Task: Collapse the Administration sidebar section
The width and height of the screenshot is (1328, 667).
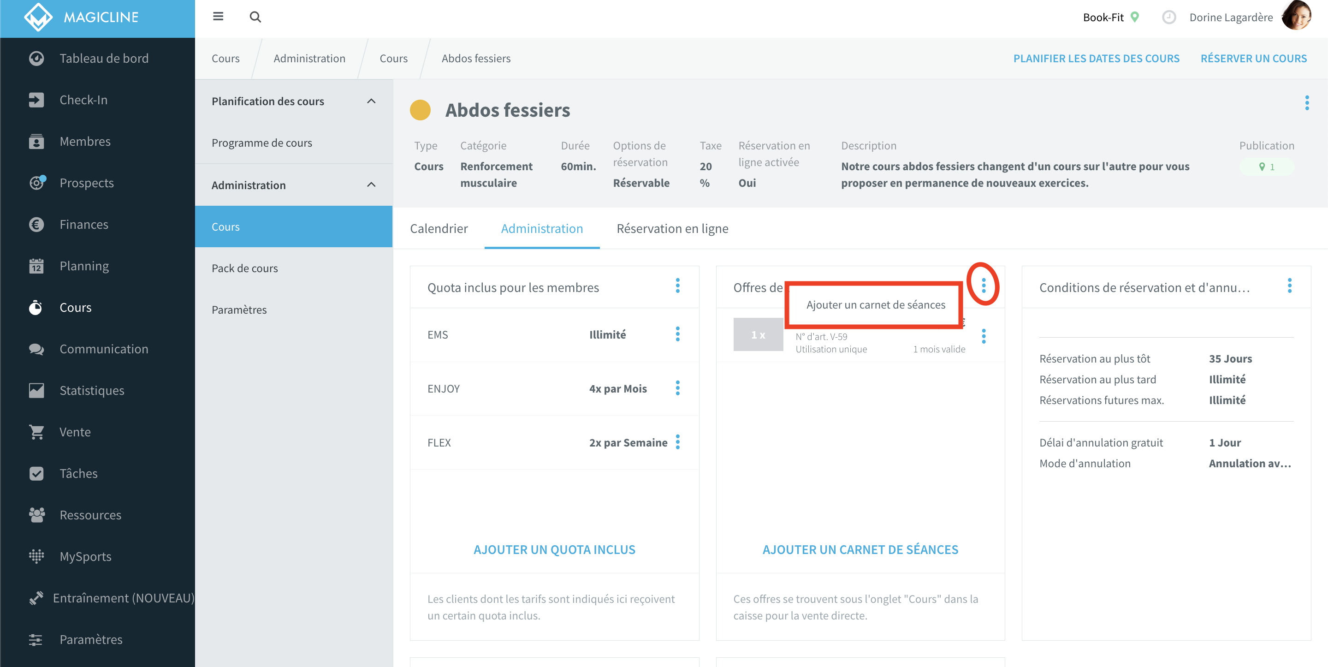Action: [x=371, y=185]
